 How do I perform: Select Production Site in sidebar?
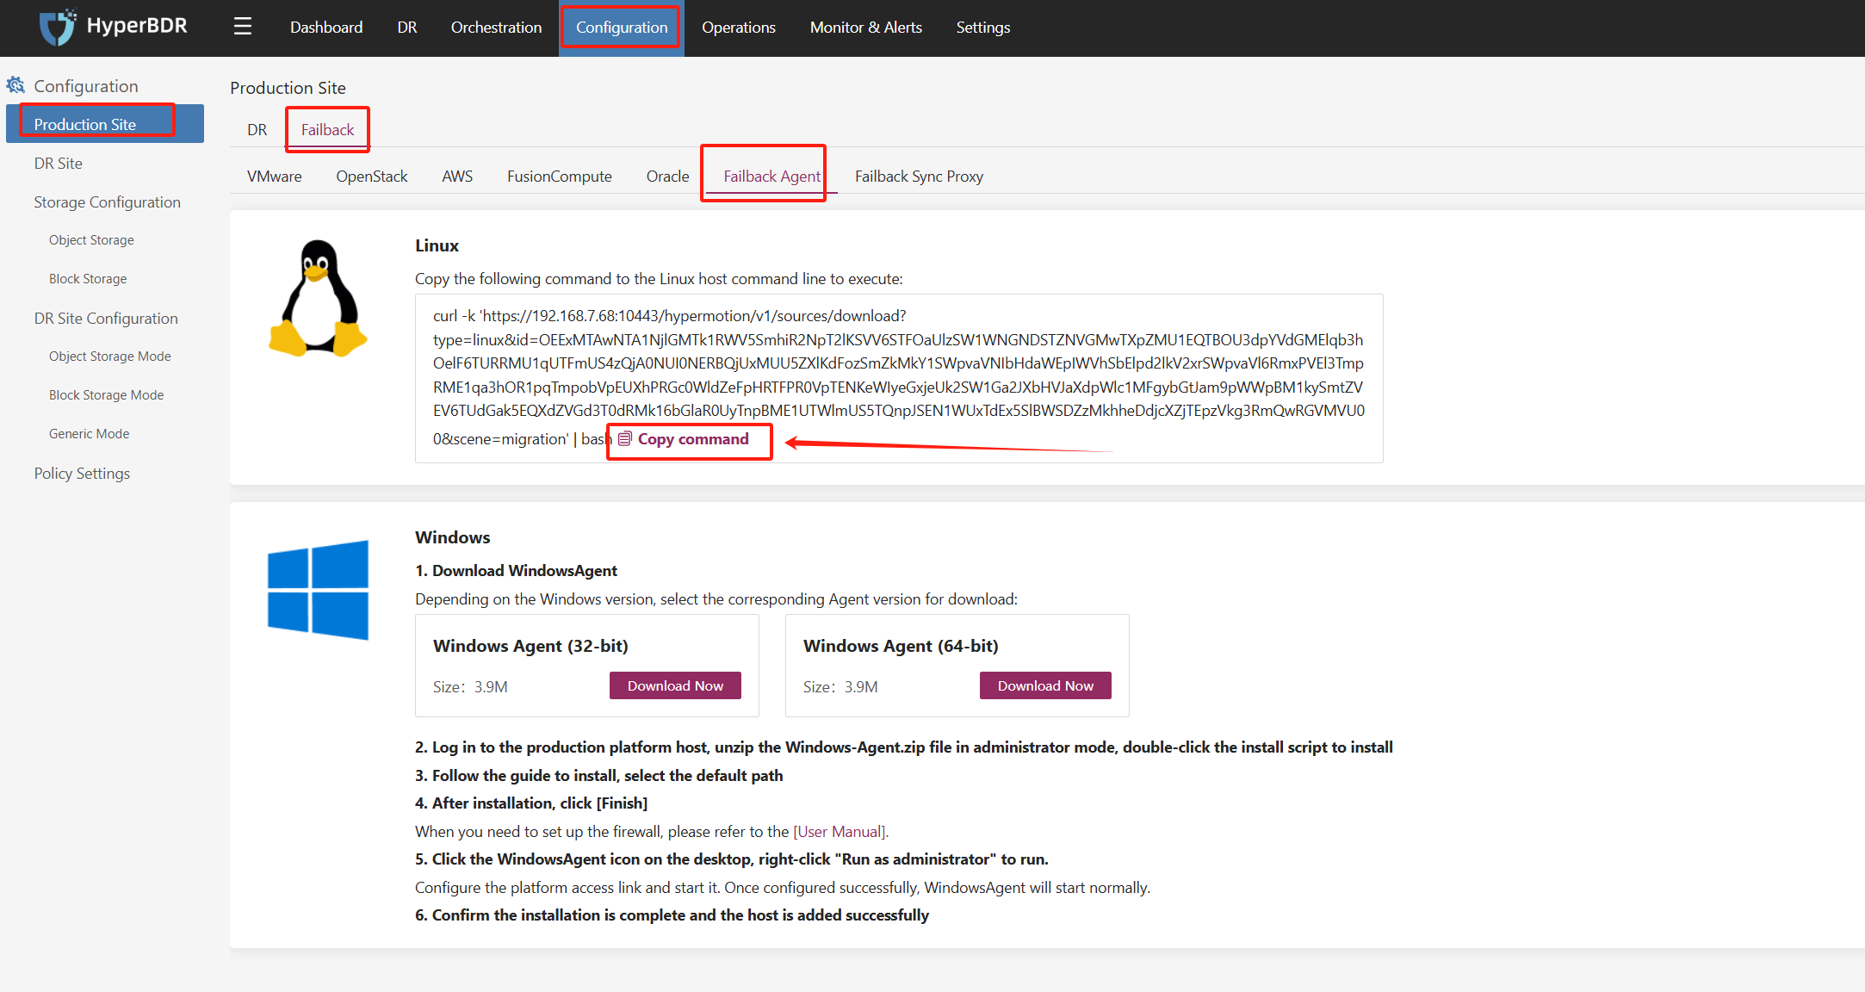pyautogui.click(x=105, y=124)
